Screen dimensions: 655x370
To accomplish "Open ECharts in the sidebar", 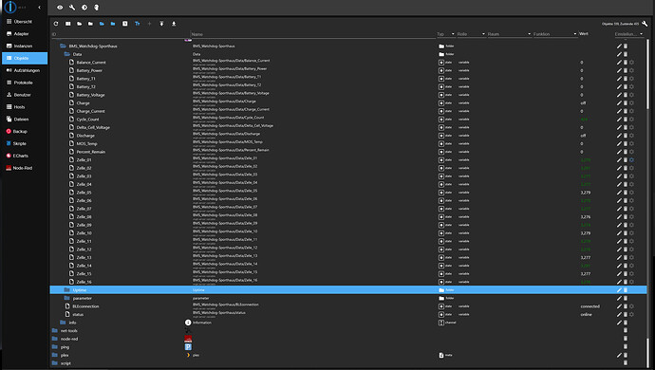I will tap(25, 156).
